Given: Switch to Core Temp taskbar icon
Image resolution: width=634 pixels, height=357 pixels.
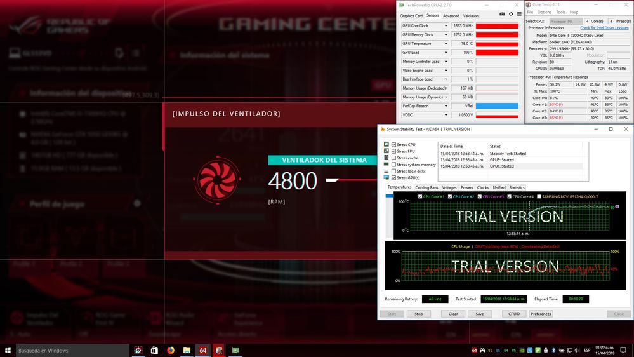Looking at the screenshot, I should (x=219, y=350).
